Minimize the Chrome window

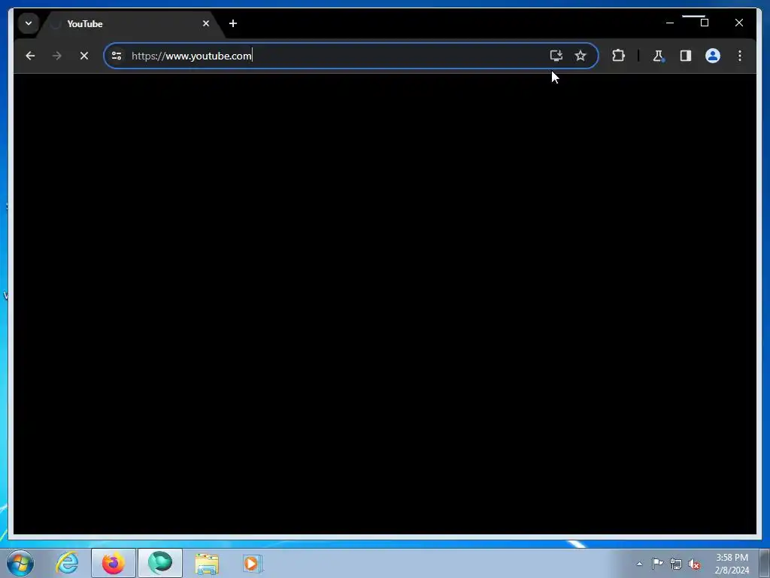pos(670,23)
